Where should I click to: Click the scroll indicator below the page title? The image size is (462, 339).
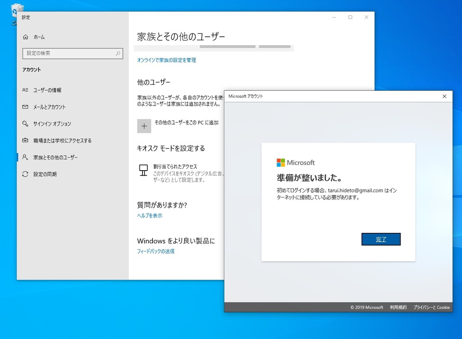click(227, 46)
